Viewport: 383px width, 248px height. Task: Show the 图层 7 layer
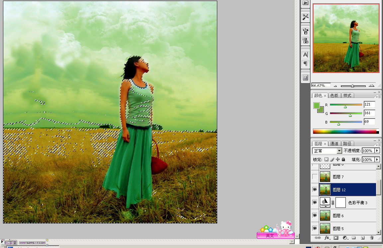[x=315, y=177]
